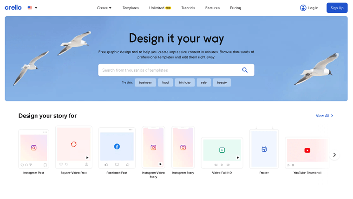Click the View All link
Screen dimensions: 353x199
click(x=324, y=116)
